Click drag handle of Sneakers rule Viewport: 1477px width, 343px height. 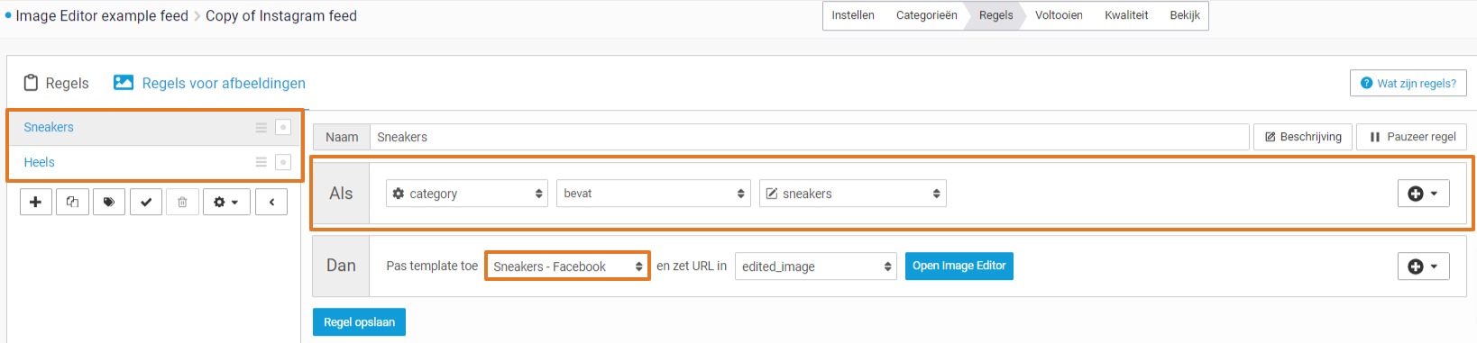click(x=261, y=128)
